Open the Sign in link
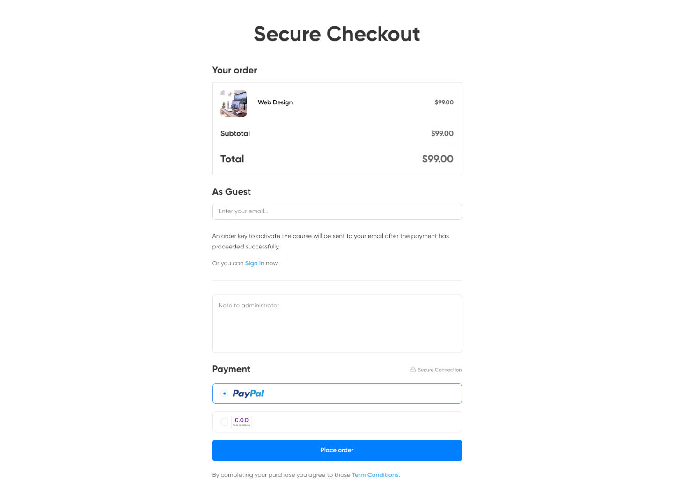Image resolution: width=674 pixels, height=503 pixels. 255,263
